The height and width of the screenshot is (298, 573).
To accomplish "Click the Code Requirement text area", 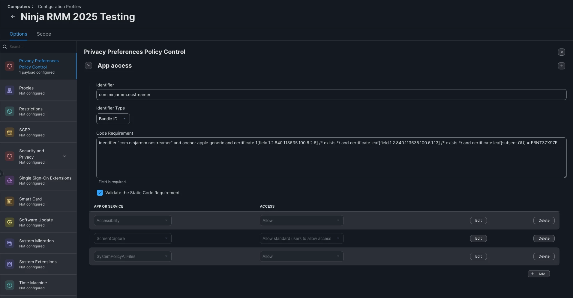I will (331, 158).
